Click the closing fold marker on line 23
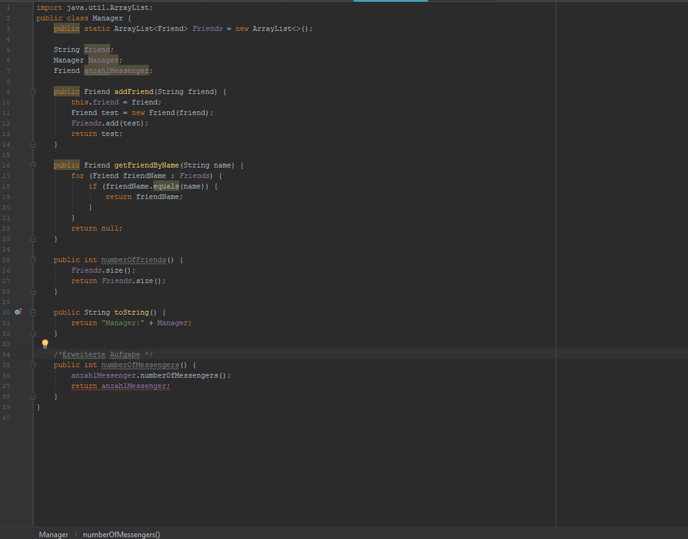This screenshot has height=539, width=688. [33, 239]
